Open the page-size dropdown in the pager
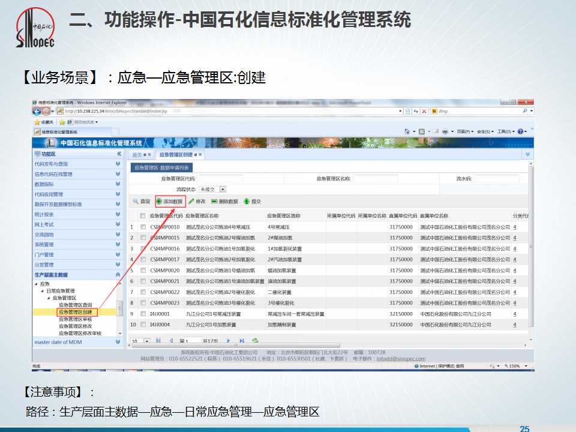 pyautogui.click(x=146, y=341)
